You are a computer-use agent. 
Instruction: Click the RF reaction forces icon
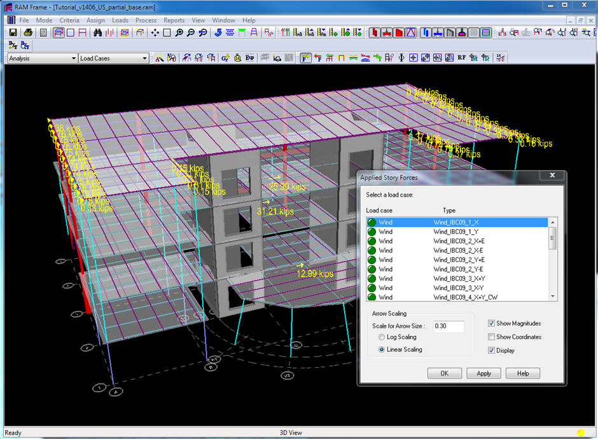tap(461, 58)
